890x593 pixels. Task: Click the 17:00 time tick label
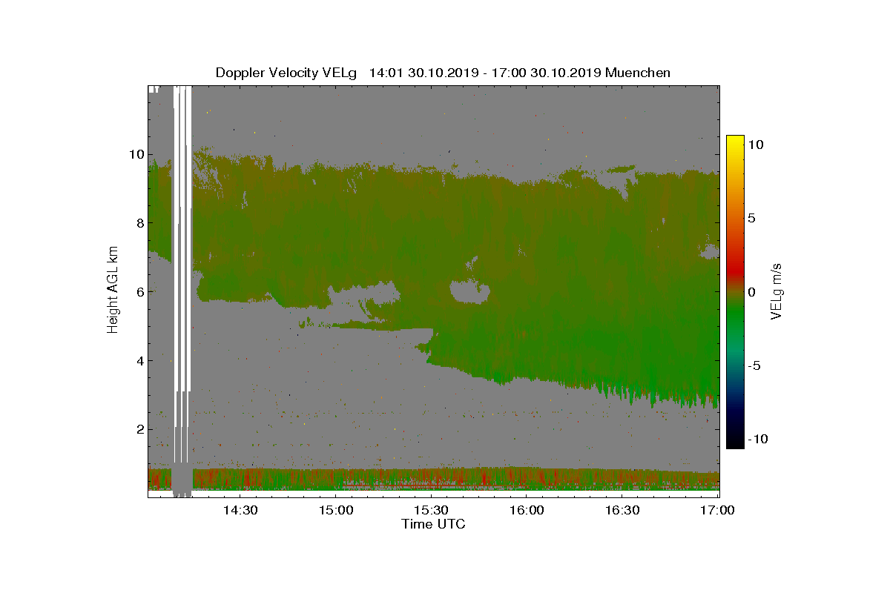[x=717, y=510]
